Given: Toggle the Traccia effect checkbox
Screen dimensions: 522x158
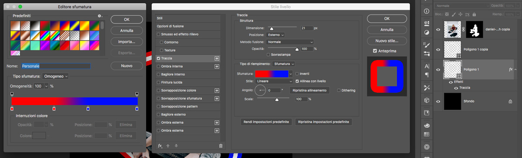Looking at the screenshot, I should click(159, 58).
